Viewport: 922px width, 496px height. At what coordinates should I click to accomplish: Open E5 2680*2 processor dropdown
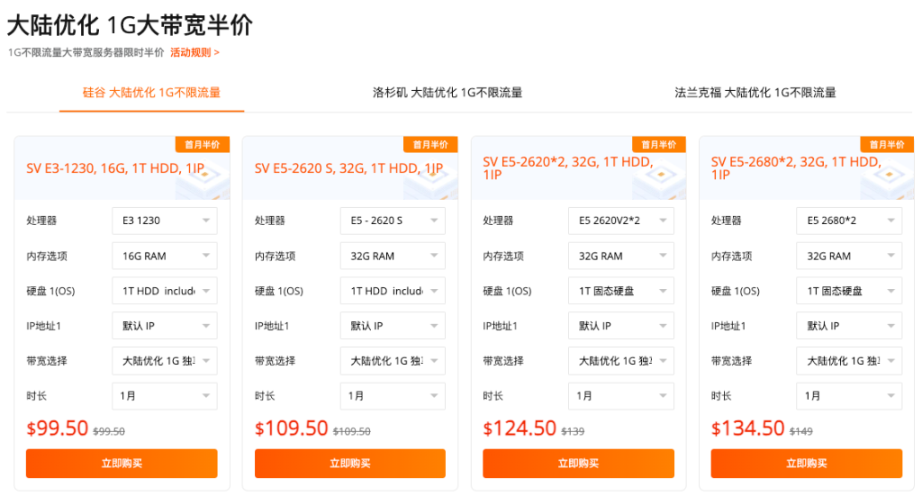tap(848, 221)
